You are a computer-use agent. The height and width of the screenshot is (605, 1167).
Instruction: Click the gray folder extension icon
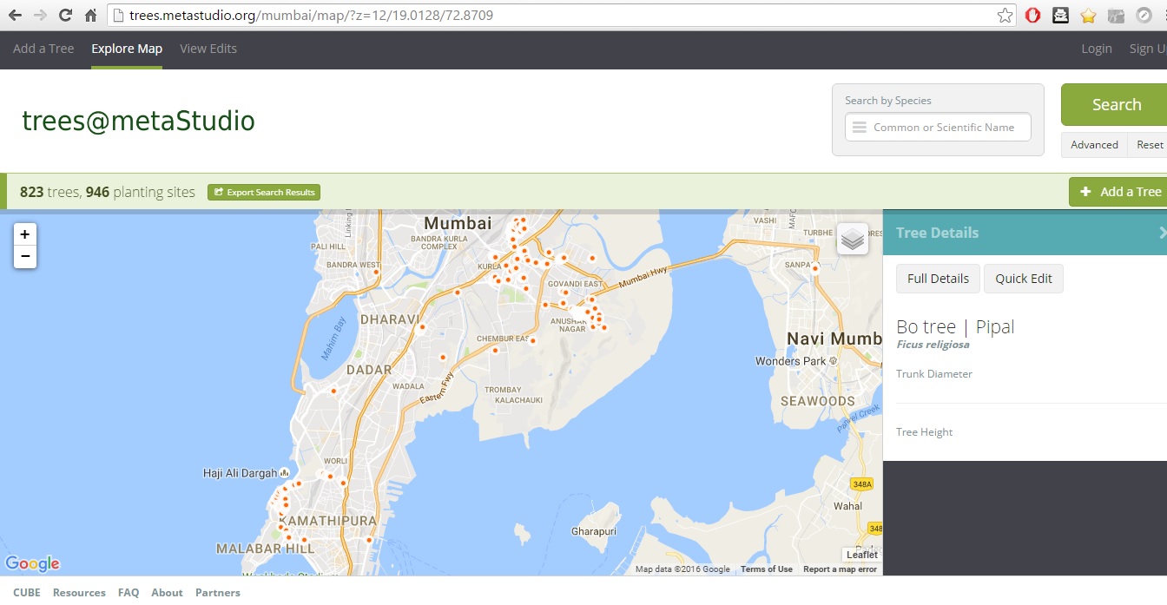click(x=1116, y=16)
